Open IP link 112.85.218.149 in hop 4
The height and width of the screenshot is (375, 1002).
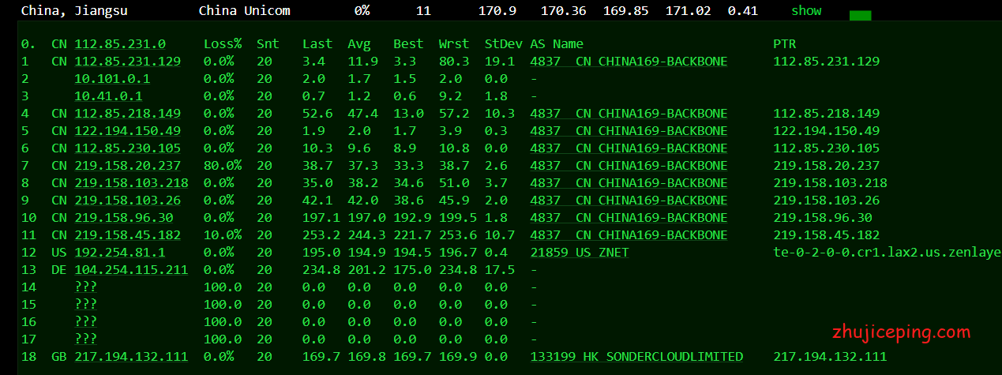[127, 114]
